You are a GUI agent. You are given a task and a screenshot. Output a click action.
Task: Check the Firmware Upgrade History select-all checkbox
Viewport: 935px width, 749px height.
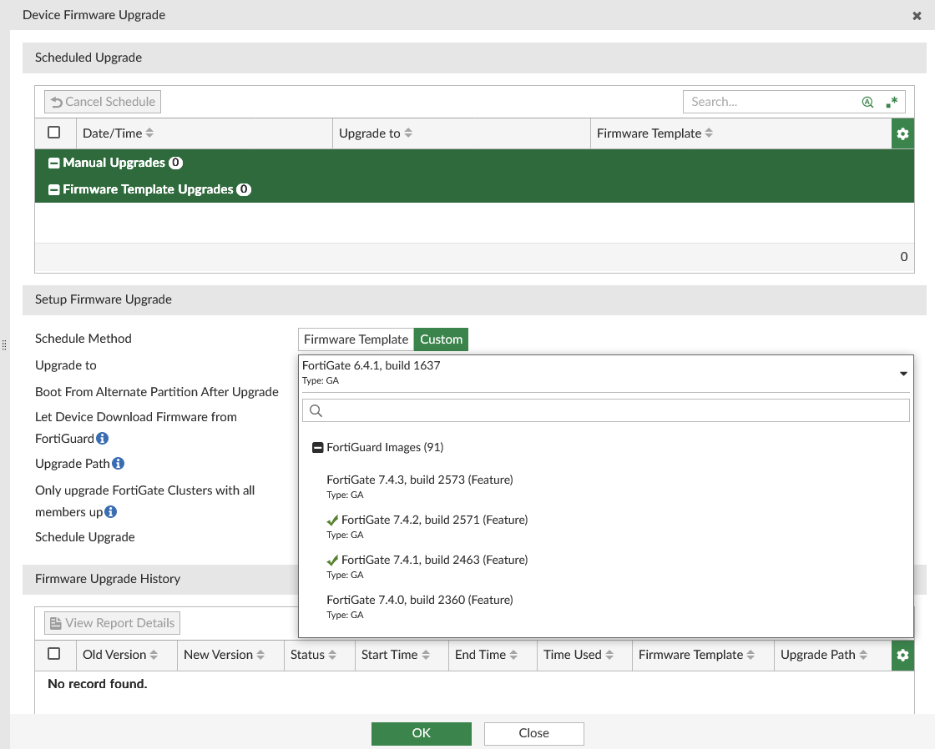pos(55,655)
